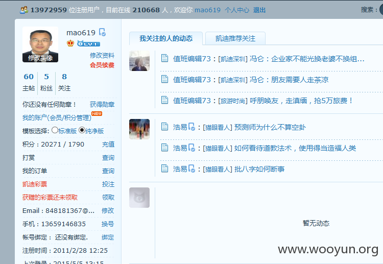Viewport: 383px width, 264px height.
Task: Click 领取 for the gifted lottery ticket
Action: click(x=108, y=197)
